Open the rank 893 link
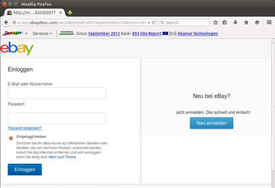 click(136, 33)
